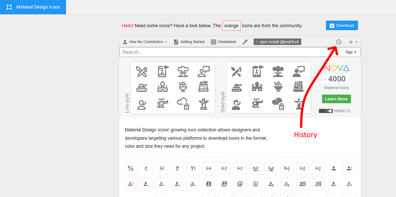This screenshot has height=197, width=396.
Task: Switch to the Cheatsheet view
Action: pos(223,42)
